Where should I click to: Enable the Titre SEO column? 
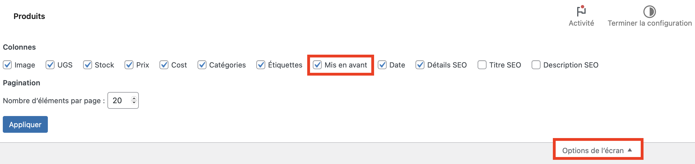482,65
